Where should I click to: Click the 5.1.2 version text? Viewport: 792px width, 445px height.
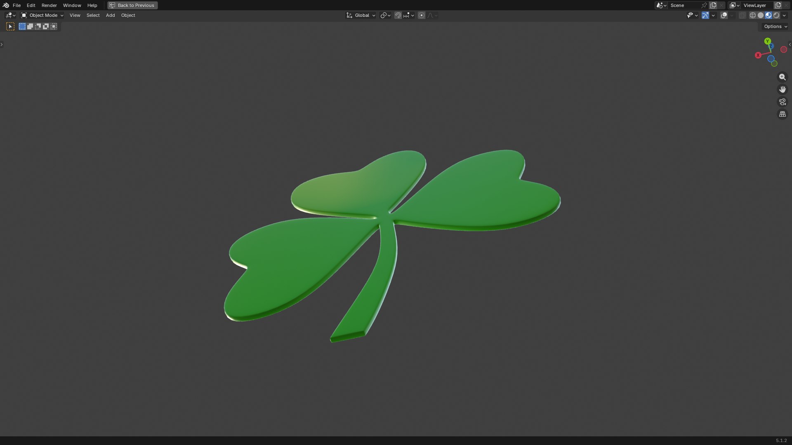781,440
